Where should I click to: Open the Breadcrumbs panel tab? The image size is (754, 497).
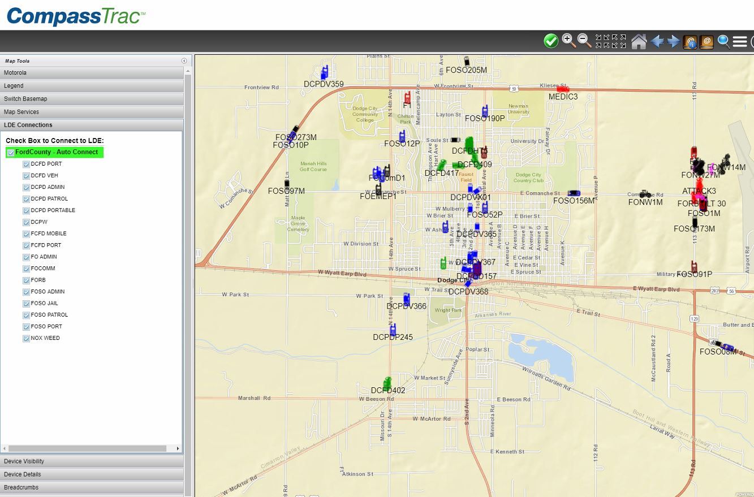tap(92, 487)
